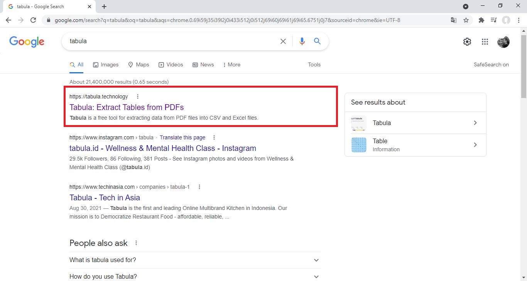
Task: Click the browser address bar URL
Action: (227, 20)
